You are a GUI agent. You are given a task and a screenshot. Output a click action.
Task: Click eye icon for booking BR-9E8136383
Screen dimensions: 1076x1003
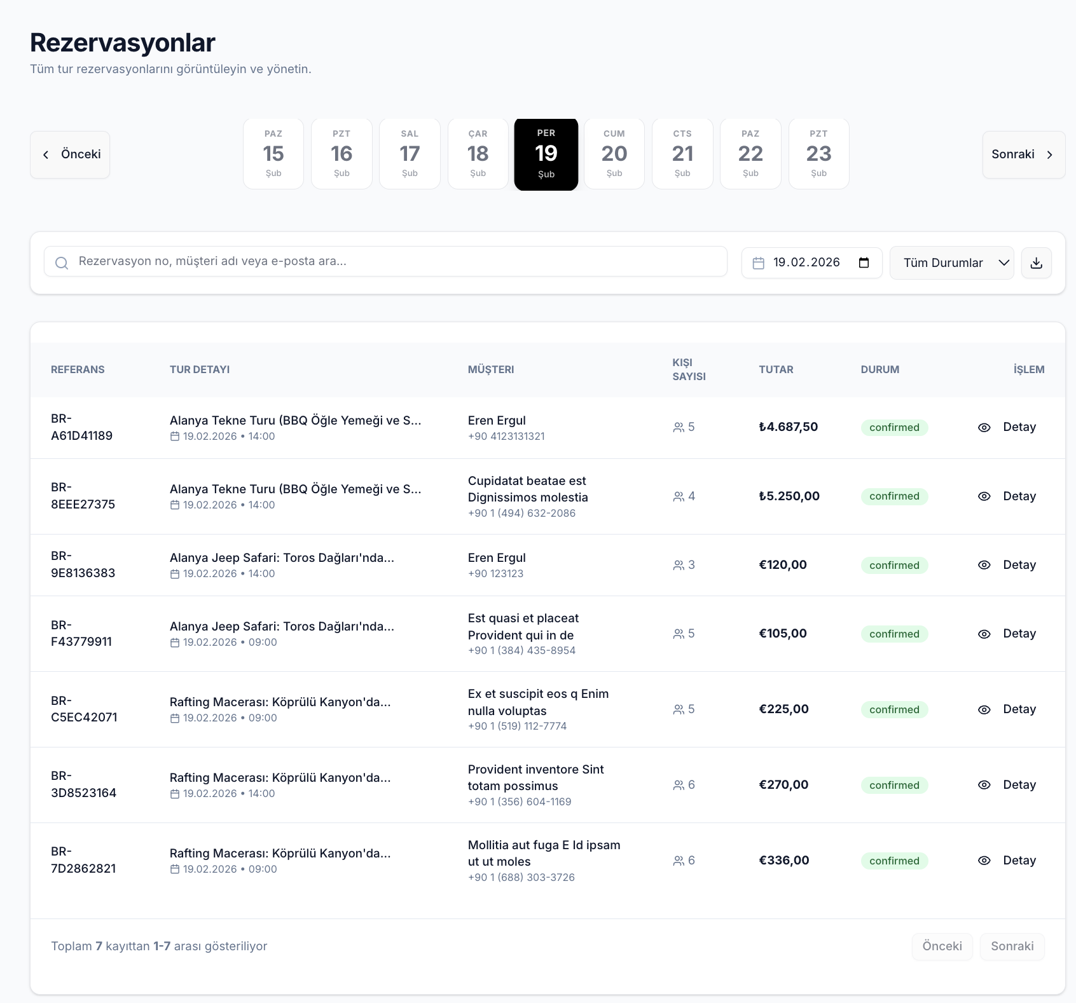coord(984,565)
